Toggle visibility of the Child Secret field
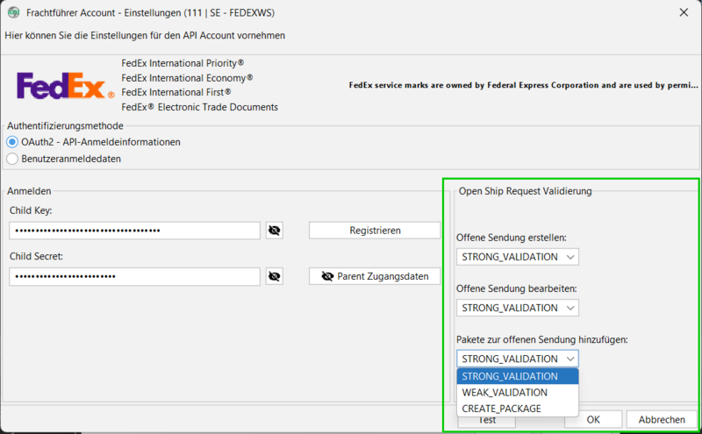 [275, 276]
